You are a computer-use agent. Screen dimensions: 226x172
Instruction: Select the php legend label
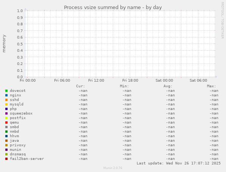pos(13,109)
